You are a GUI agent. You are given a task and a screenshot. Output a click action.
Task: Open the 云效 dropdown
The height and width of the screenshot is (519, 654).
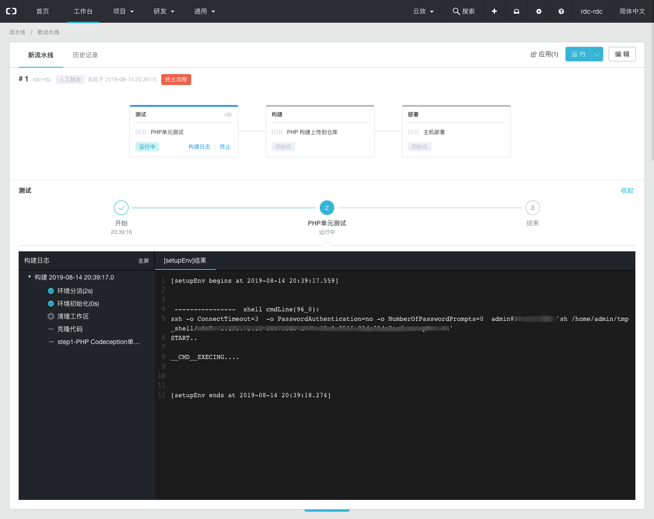click(423, 11)
